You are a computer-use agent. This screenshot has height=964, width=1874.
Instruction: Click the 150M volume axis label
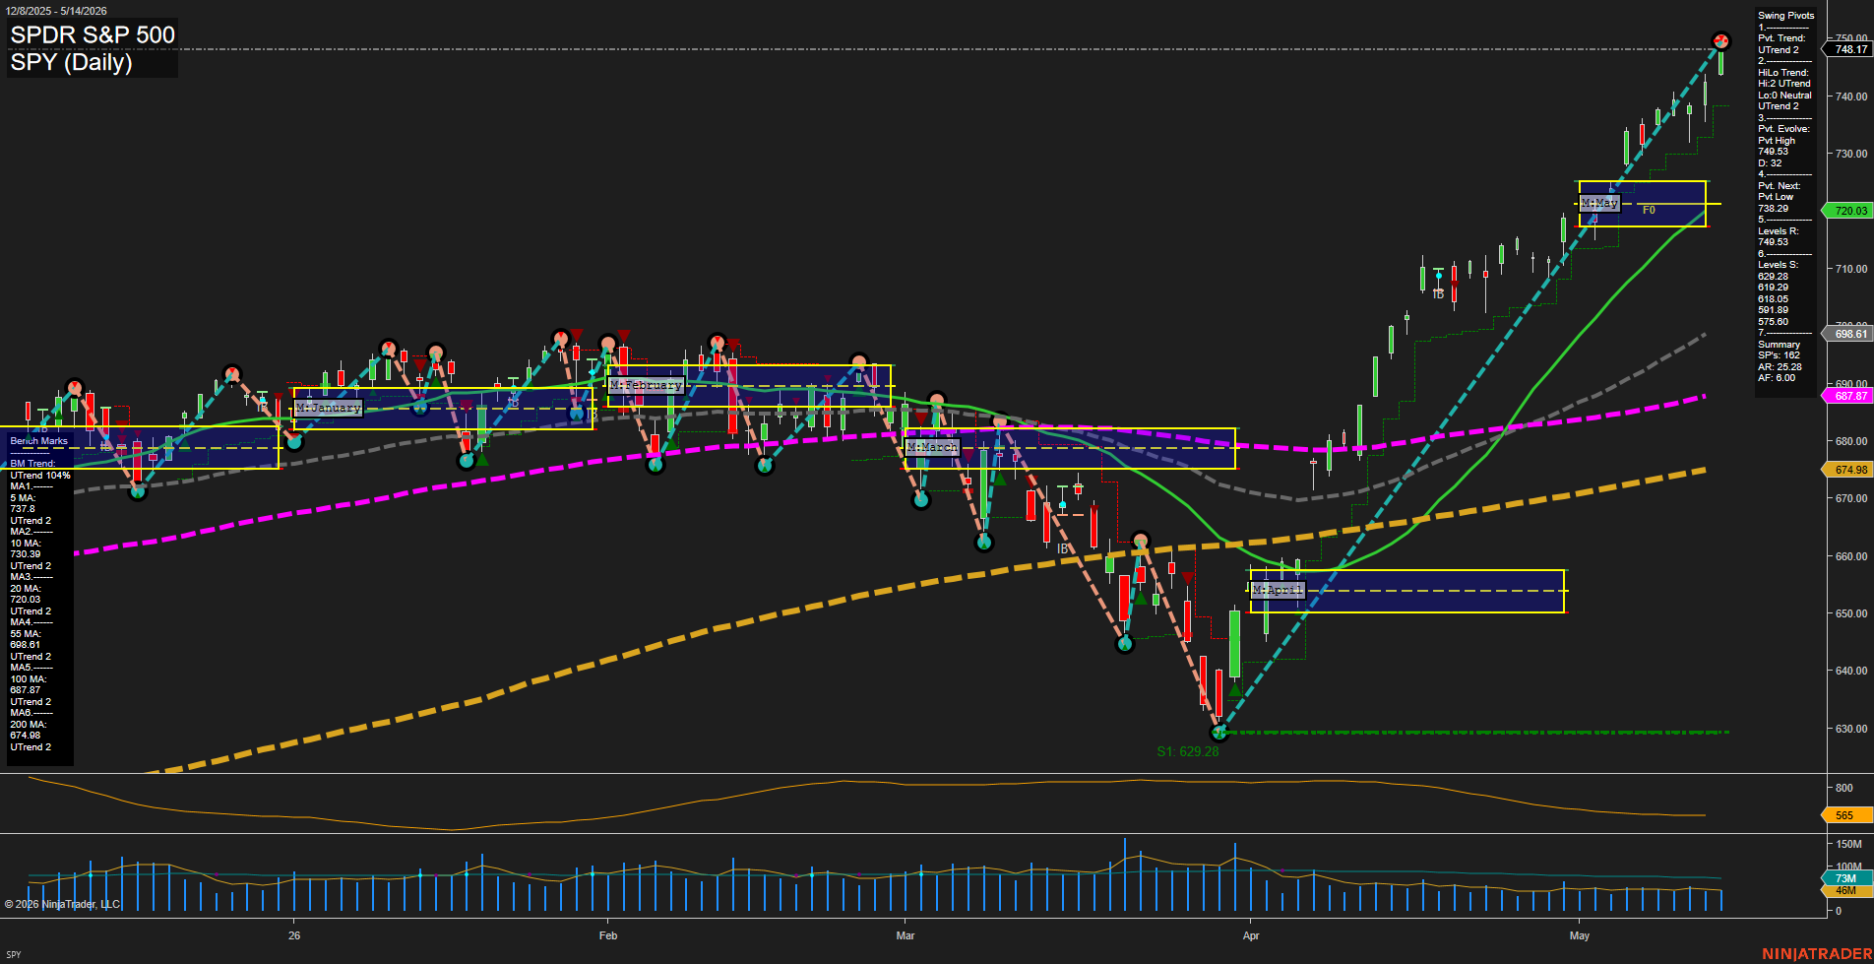click(x=1849, y=844)
